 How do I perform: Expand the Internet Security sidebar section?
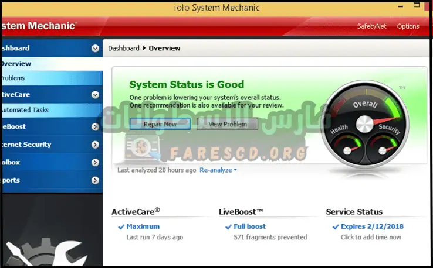(x=95, y=145)
